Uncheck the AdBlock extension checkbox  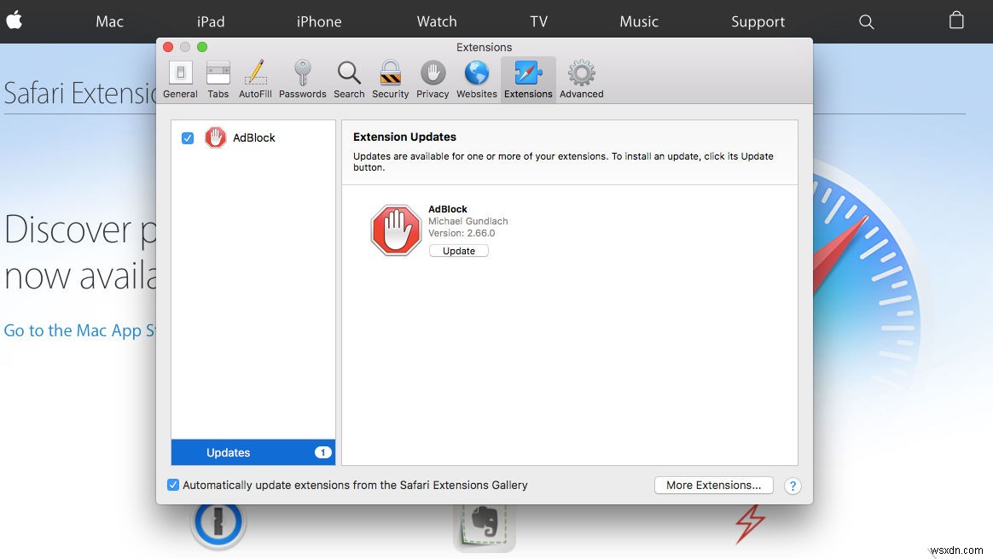[x=188, y=138]
